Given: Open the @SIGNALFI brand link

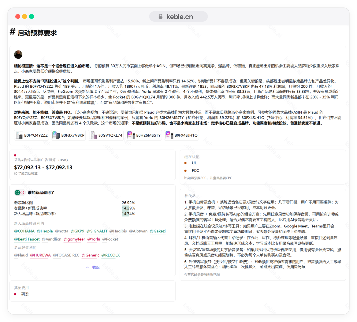Looking at the screenshot, I should (x=97, y=231).
